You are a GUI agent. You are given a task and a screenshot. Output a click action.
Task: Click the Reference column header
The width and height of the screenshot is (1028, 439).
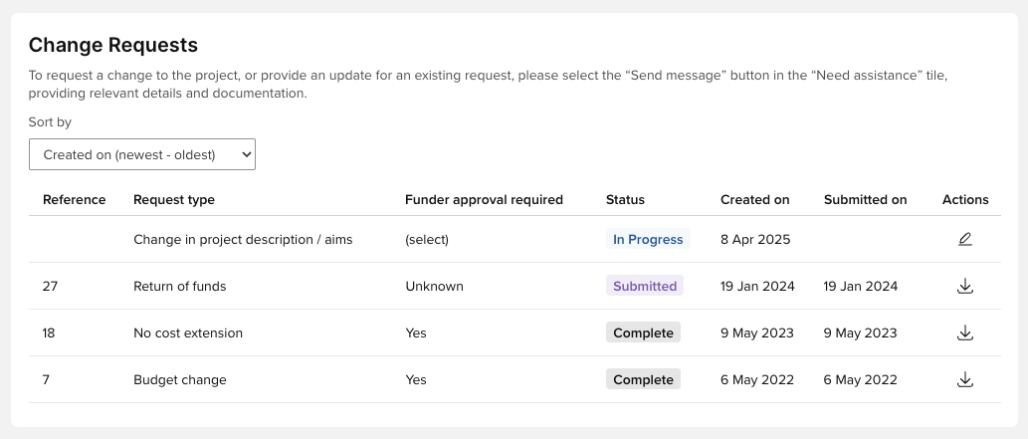[74, 200]
